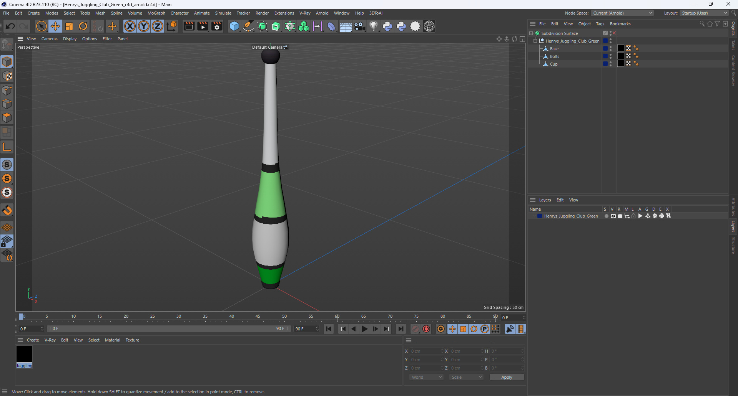Open the Node Space dropdown

[622, 13]
